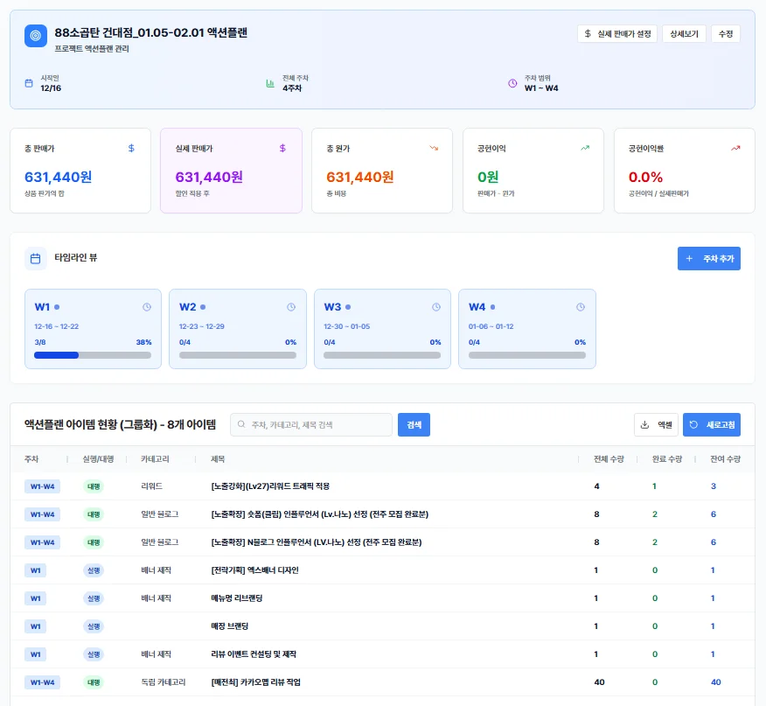Click the dollar icon on 총 판매가 card

pyautogui.click(x=131, y=149)
